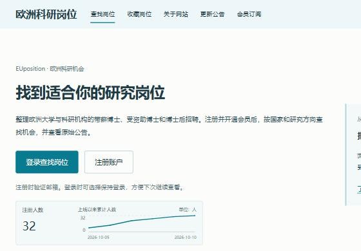Screen dimensions: 361x251
Task: Click the 2026-10-05 chart date label
Action: pyautogui.click(x=98, y=237)
